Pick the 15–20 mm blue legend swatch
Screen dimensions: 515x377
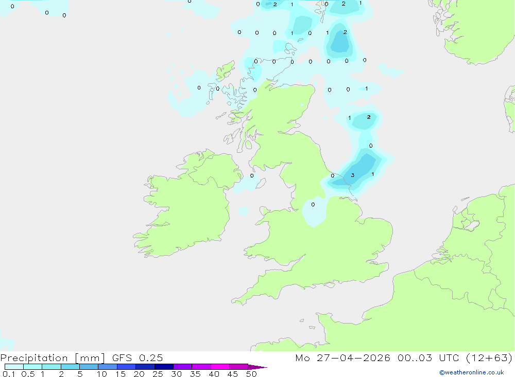(127, 367)
